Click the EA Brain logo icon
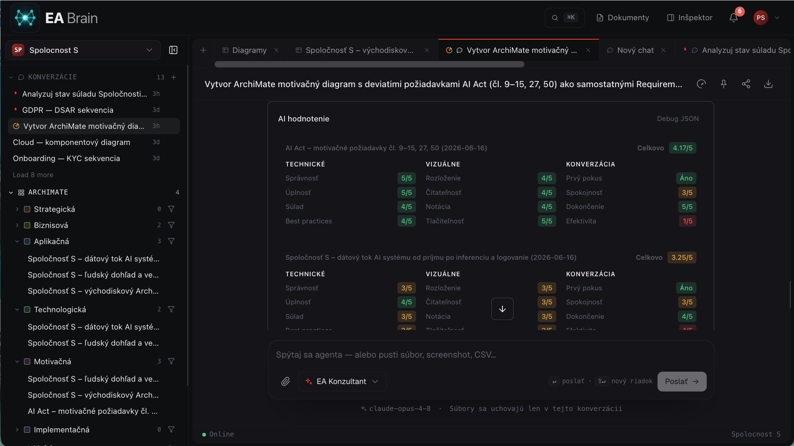 25,18
